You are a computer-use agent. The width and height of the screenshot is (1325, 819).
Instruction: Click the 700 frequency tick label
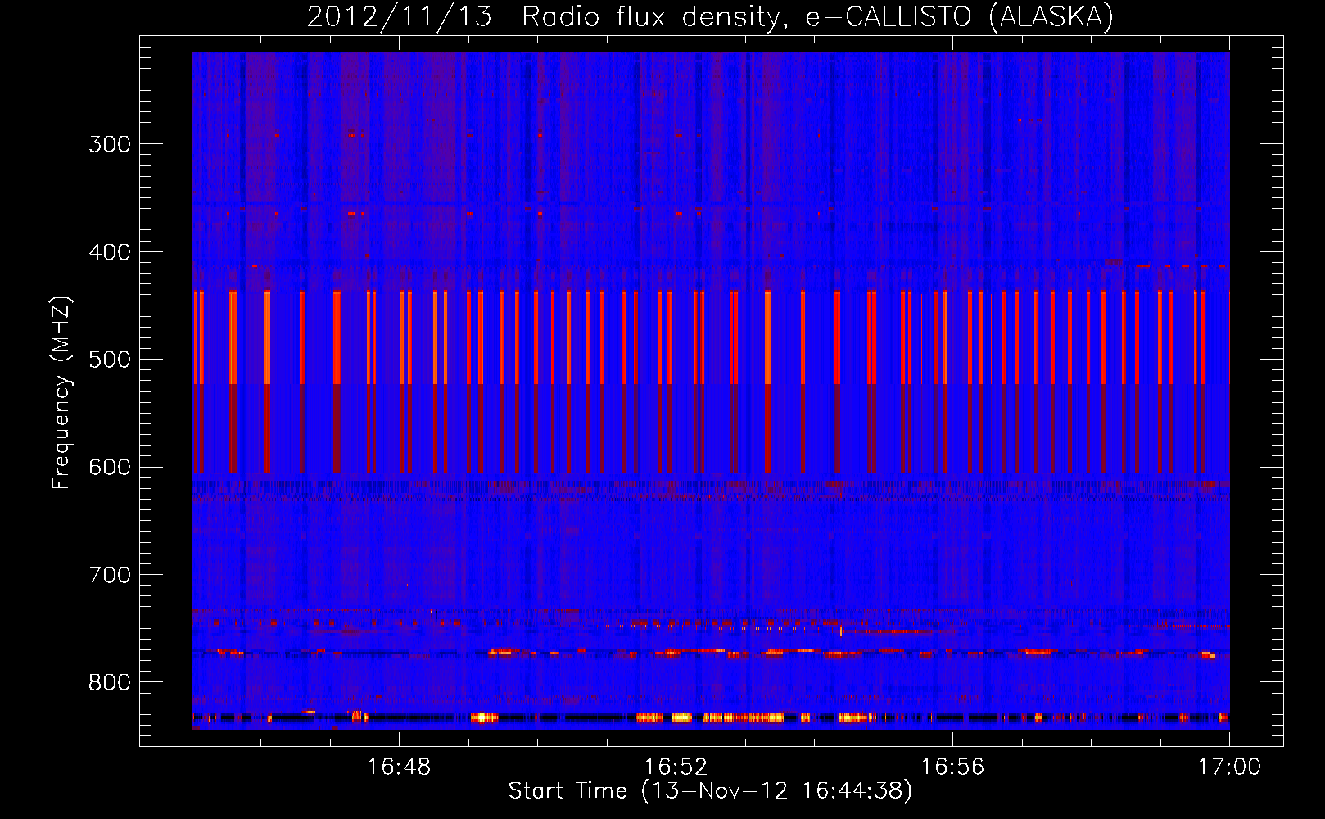(x=110, y=575)
